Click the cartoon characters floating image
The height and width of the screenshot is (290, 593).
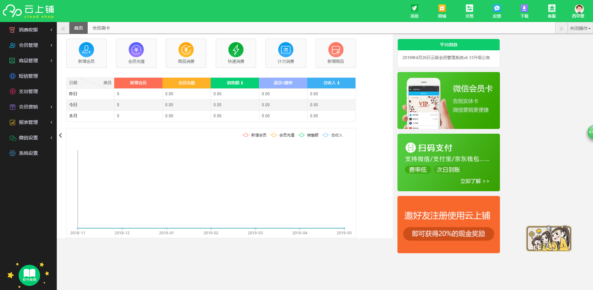549,238
